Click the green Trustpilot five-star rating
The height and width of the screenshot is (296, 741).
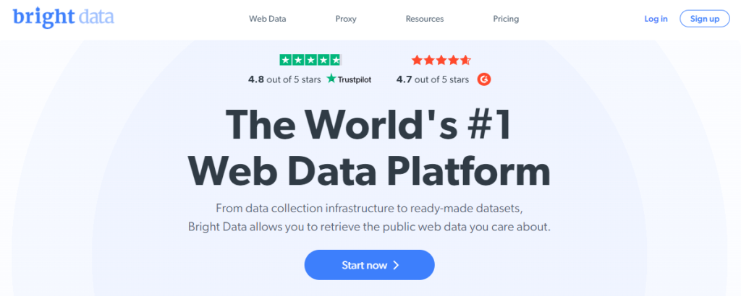(310, 61)
